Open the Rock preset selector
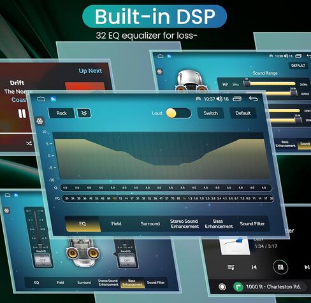 point(62,113)
